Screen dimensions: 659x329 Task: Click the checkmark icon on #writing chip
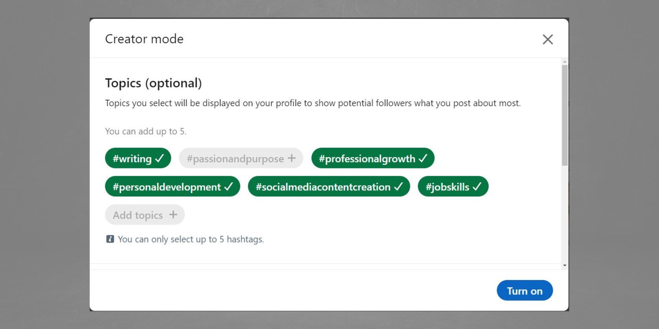[160, 158]
